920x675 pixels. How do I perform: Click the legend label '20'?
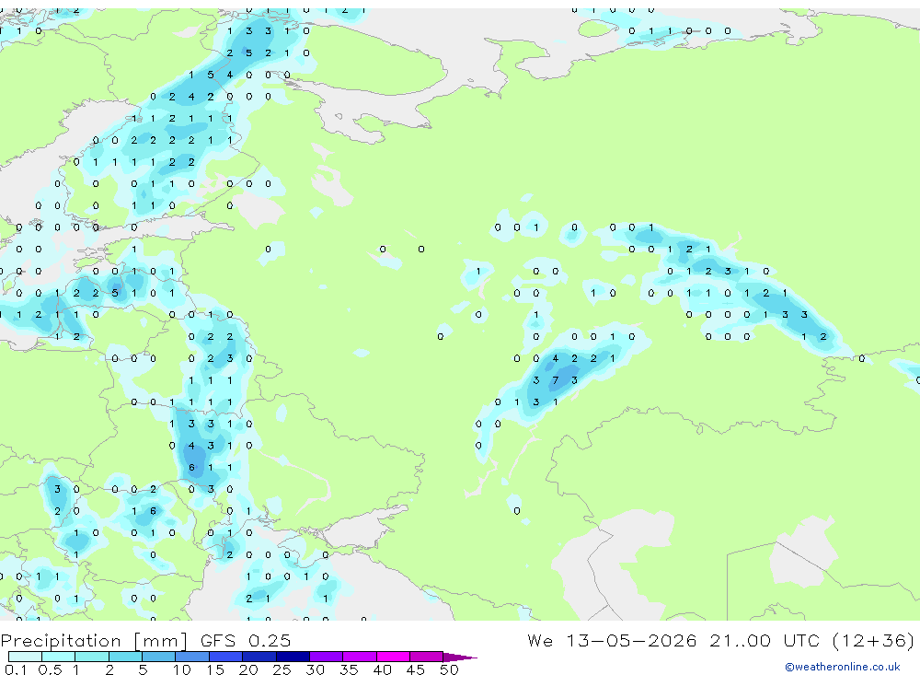tap(248, 669)
